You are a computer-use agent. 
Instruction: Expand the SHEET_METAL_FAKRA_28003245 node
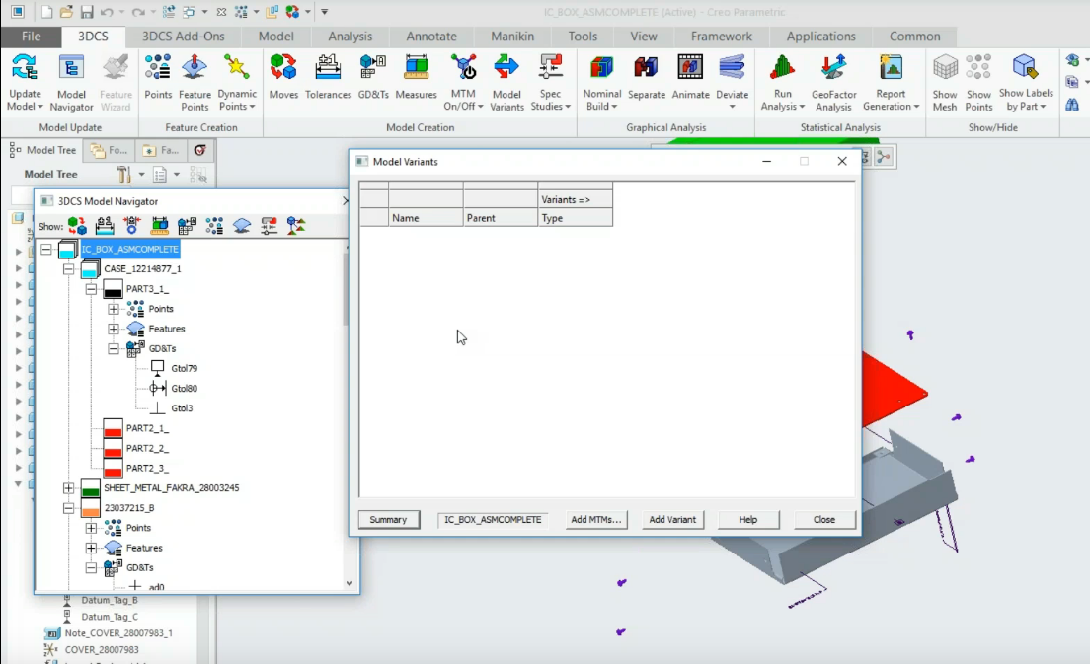click(68, 488)
